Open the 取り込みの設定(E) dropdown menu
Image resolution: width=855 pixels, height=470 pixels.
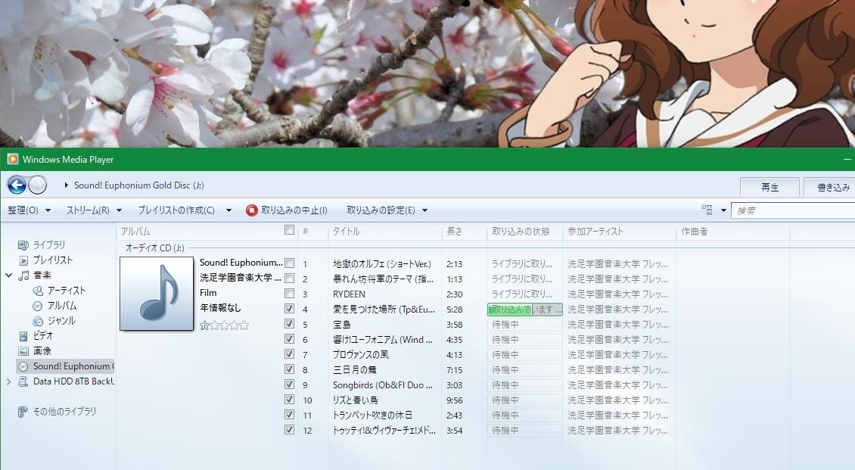[x=387, y=210]
